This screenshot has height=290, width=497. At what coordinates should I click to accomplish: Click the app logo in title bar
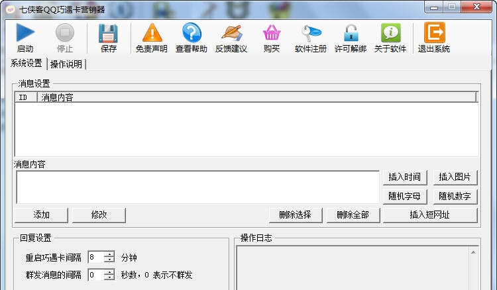(x=11, y=9)
